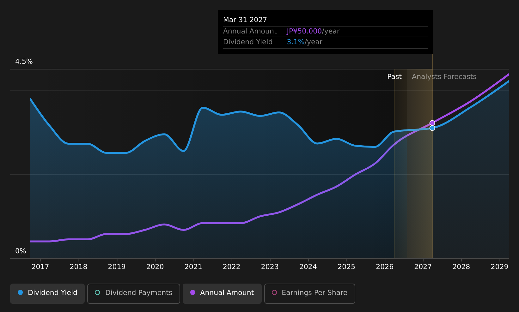Click the 2023 x-axis label

pos(270,267)
